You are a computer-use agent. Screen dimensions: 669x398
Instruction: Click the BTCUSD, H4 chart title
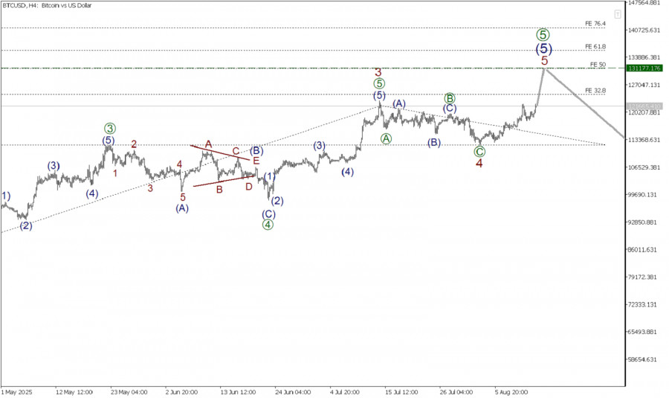(47, 5)
